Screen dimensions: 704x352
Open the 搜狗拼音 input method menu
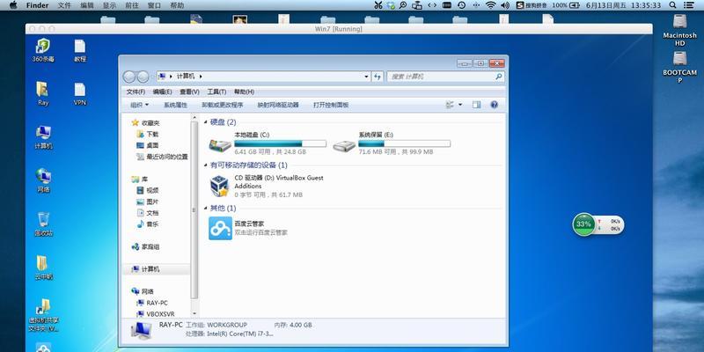click(x=532, y=5)
